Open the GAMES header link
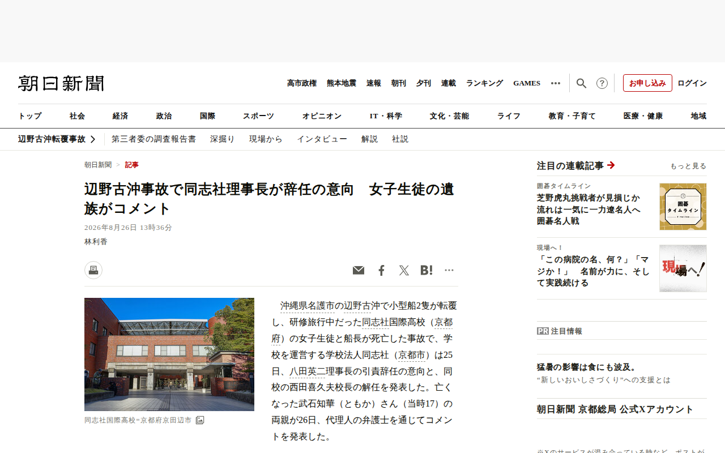This screenshot has height=453, width=725. 527,83
